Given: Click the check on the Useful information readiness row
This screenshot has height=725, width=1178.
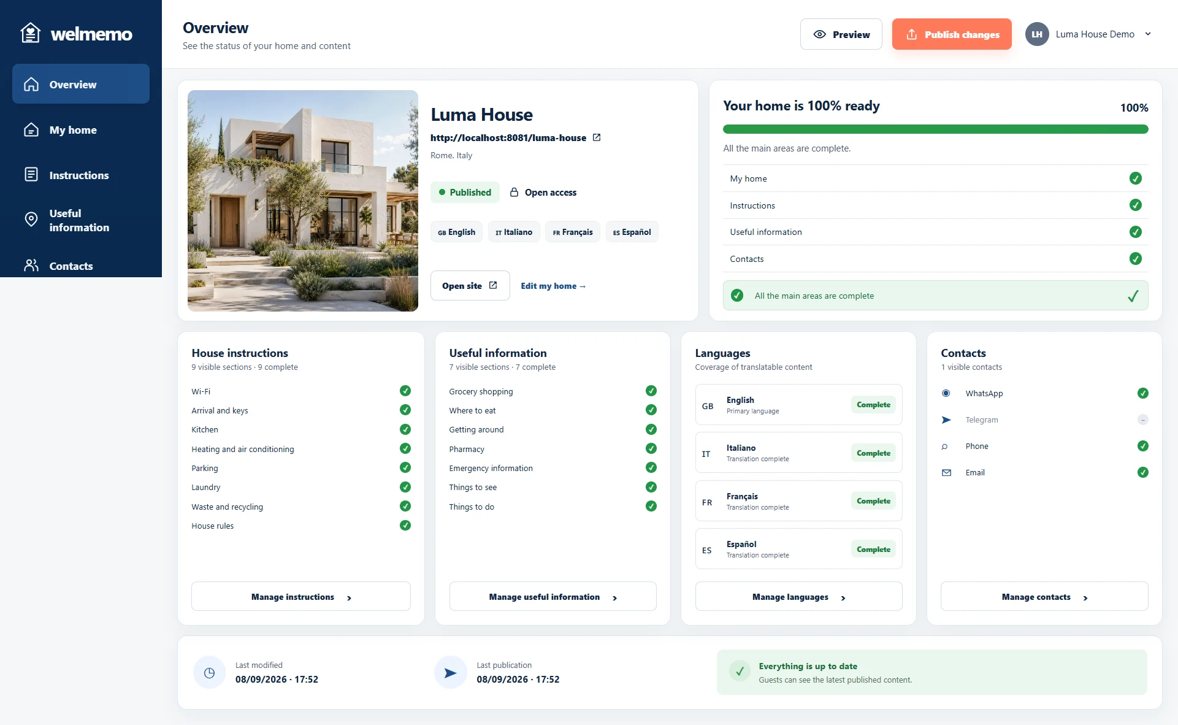Looking at the screenshot, I should [x=1135, y=232].
